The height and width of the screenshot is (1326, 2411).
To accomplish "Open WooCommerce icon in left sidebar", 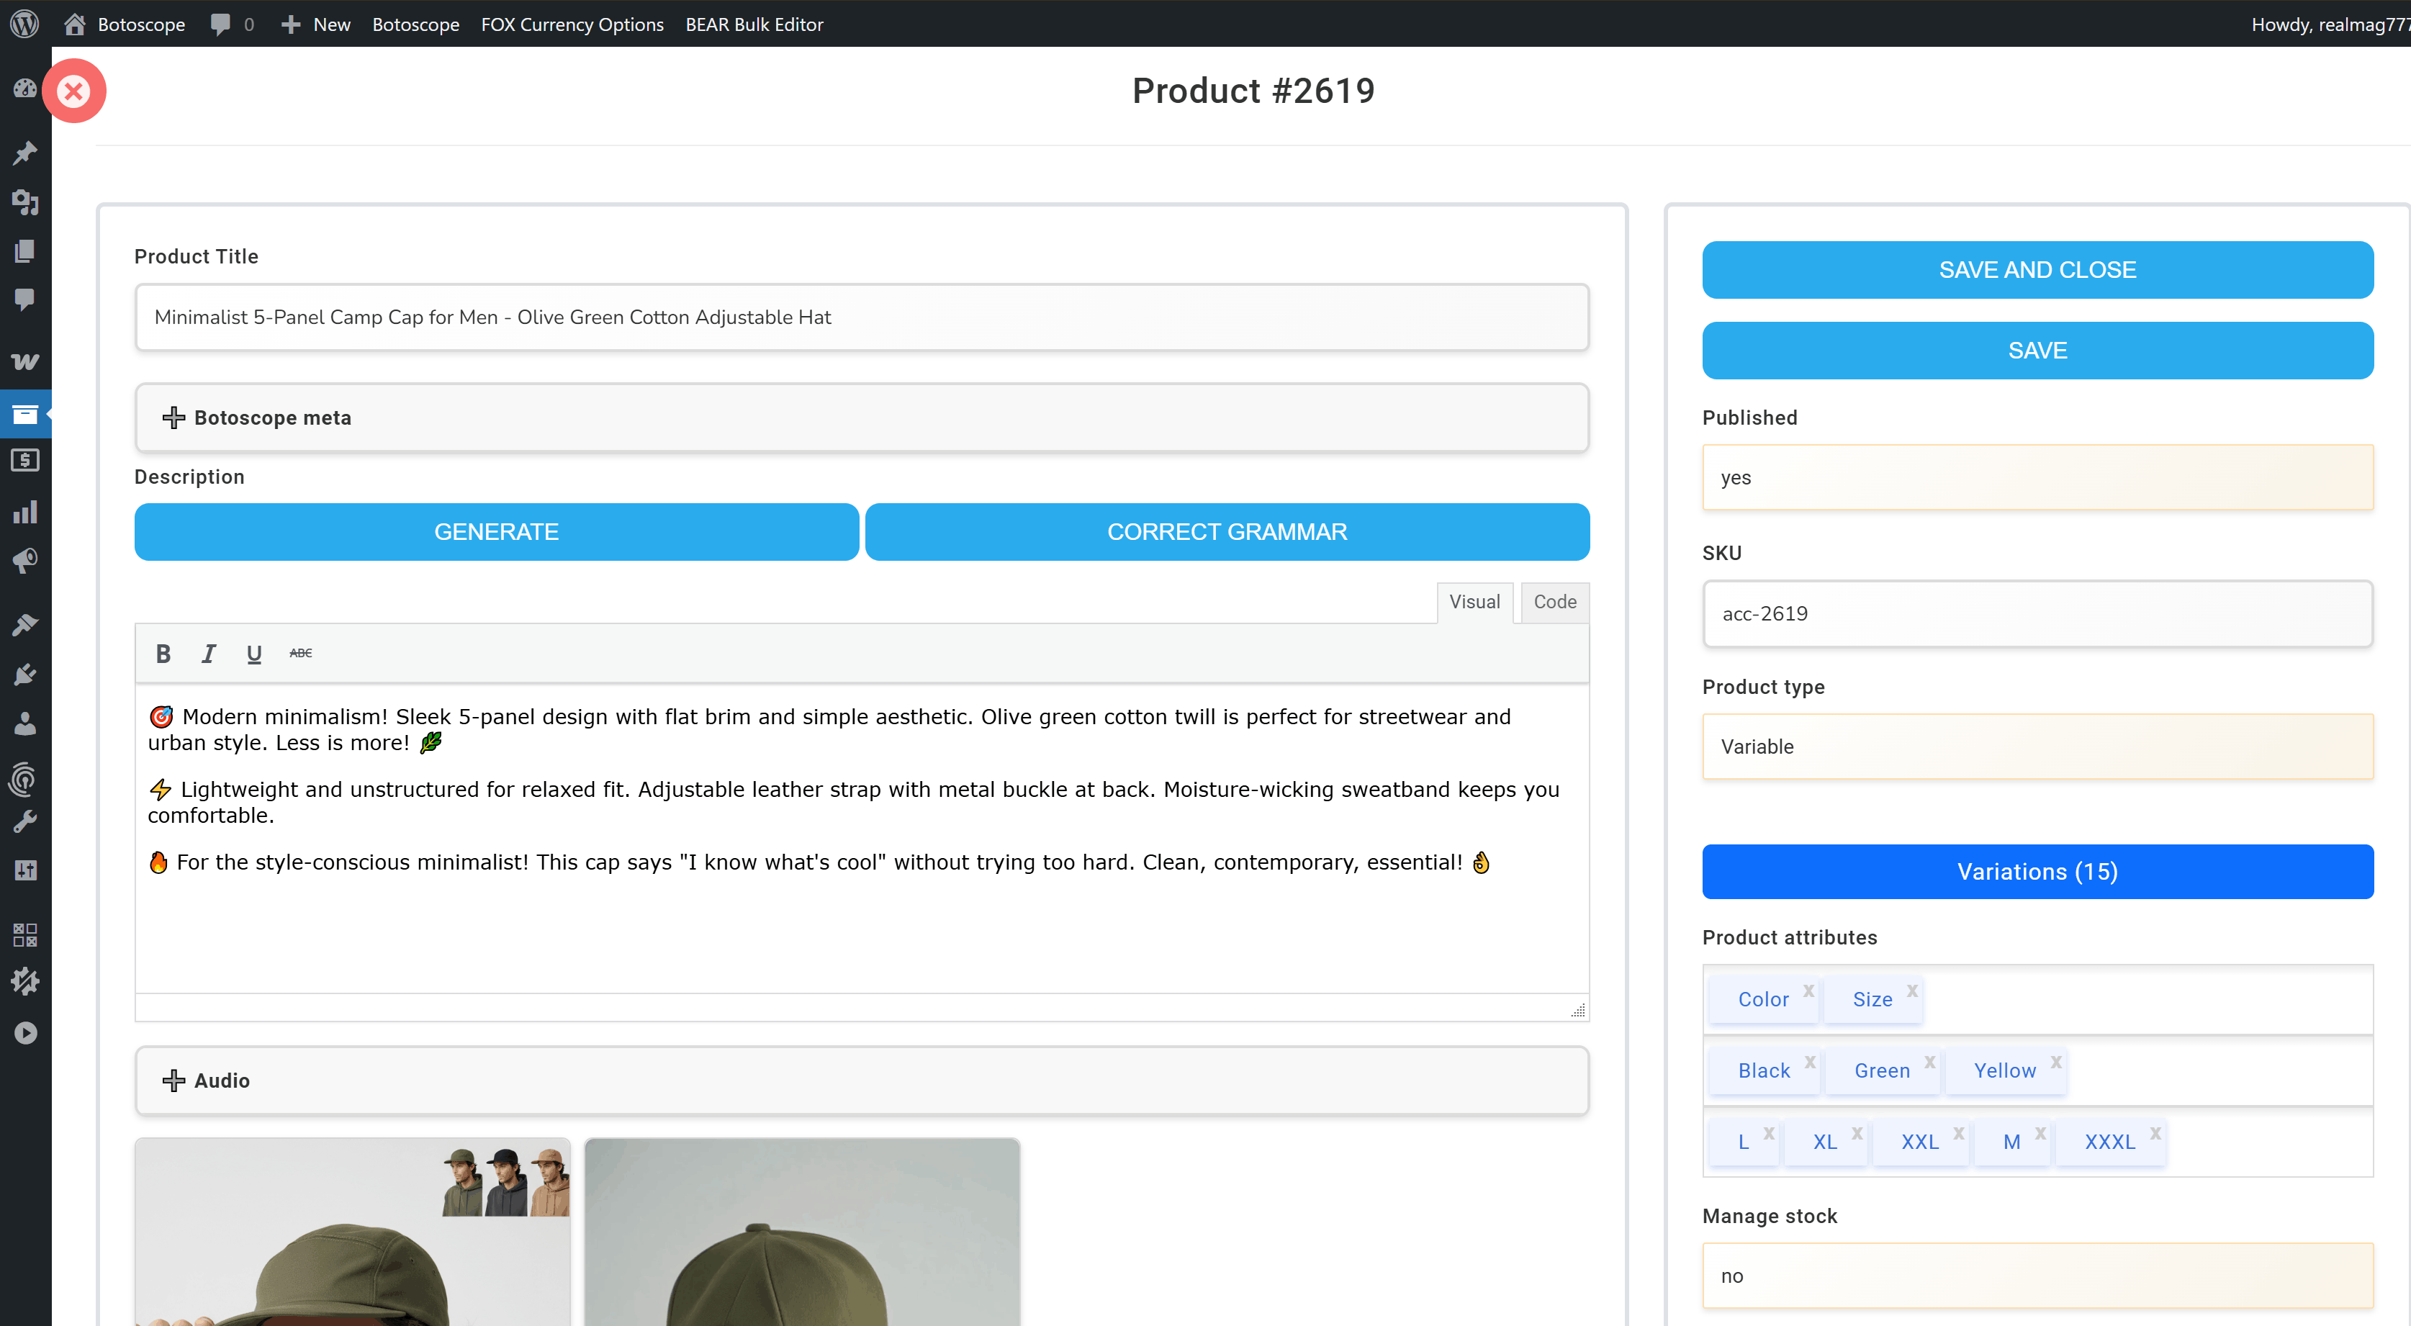I will (24, 361).
